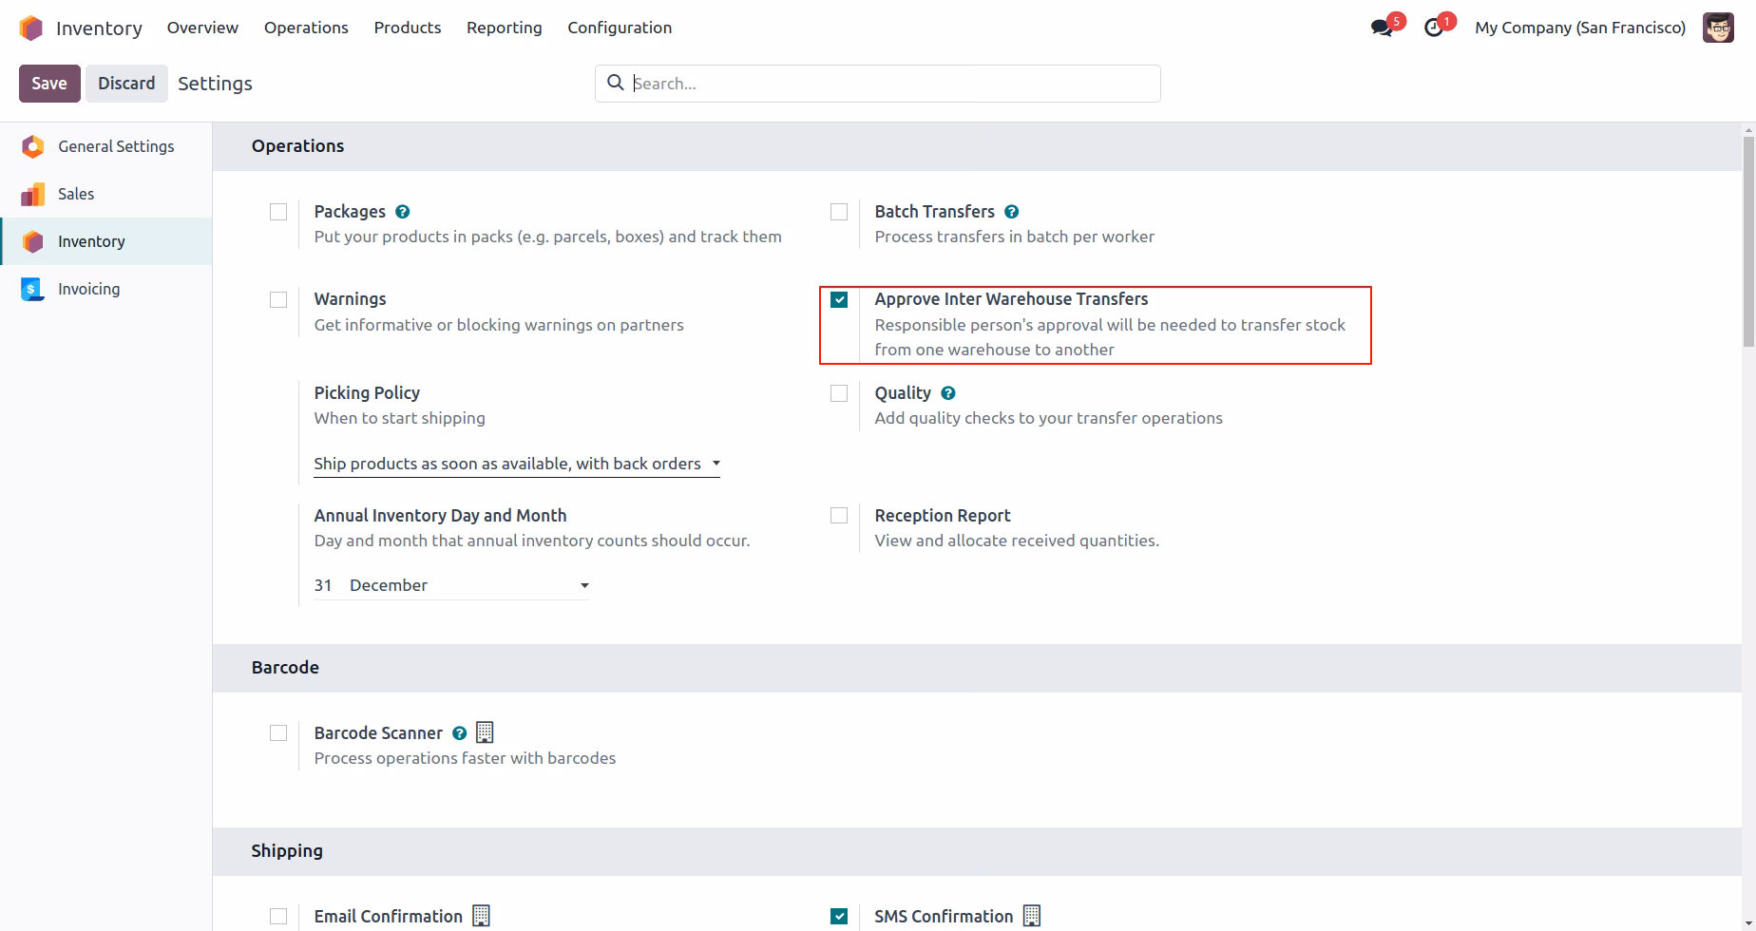Click the Packages help question icon
1756x931 pixels.
[402, 212]
